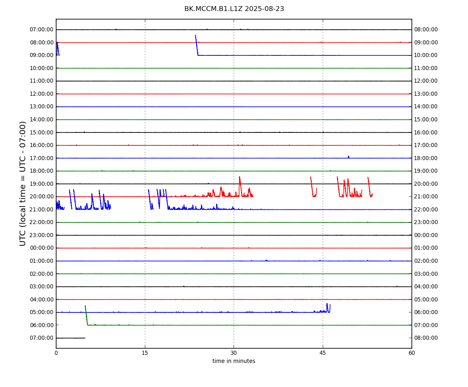The height and width of the screenshot is (387, 468).
Task: Select UTC axis label 10:00:00
Action: 42,68
